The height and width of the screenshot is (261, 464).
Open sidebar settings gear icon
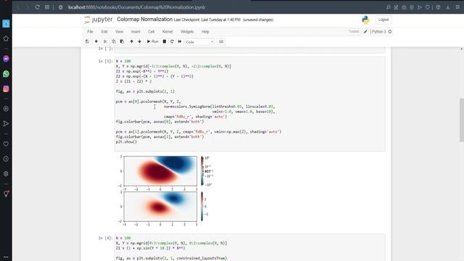click(6, 174)
